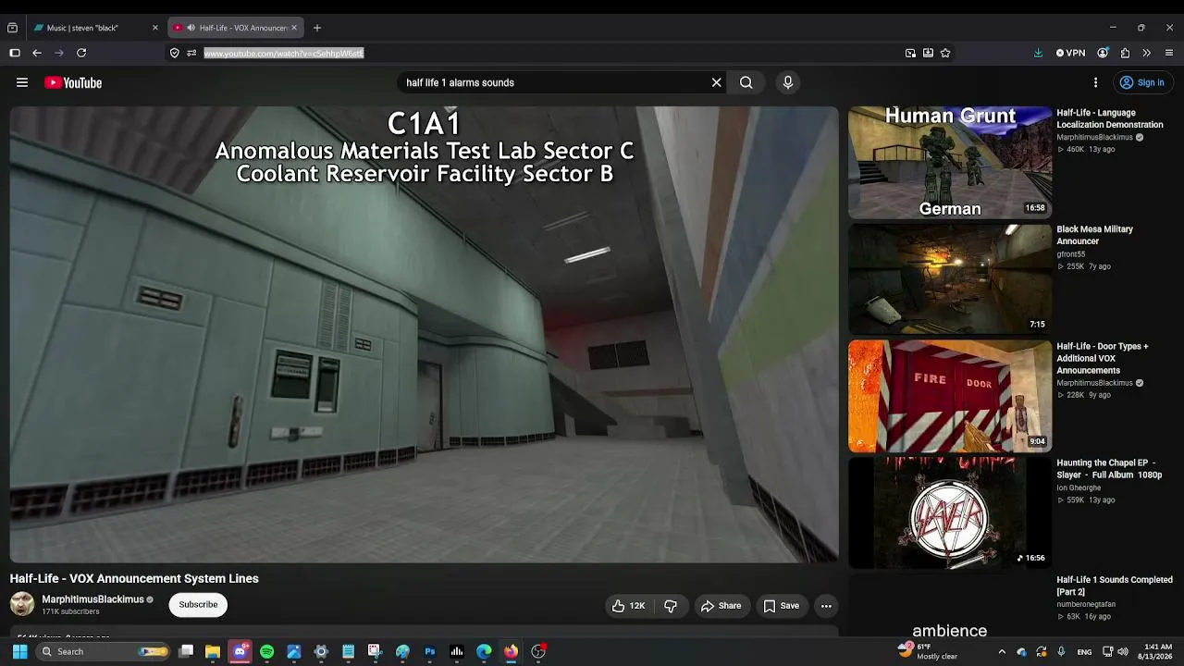Bookmark this page with the star

point(945,53)
